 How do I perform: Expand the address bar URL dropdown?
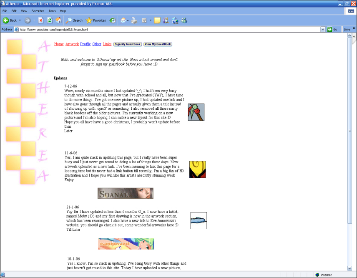(323, 29)
